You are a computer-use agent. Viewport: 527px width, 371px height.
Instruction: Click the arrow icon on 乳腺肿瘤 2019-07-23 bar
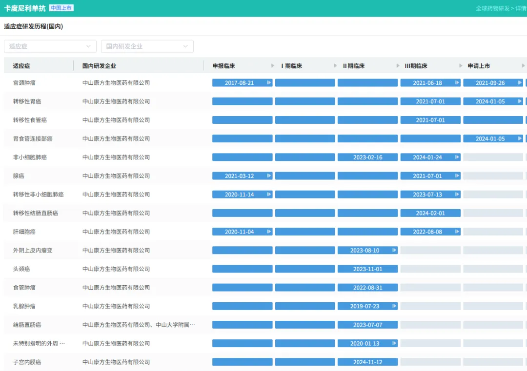click(x=394, y=306)
